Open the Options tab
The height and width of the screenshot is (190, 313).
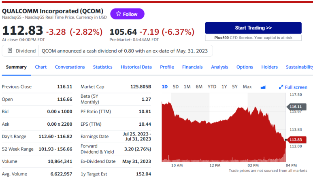click(x=245, y=67)
